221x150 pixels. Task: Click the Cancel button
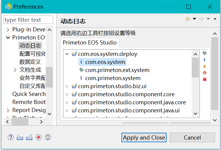point(192,138)
